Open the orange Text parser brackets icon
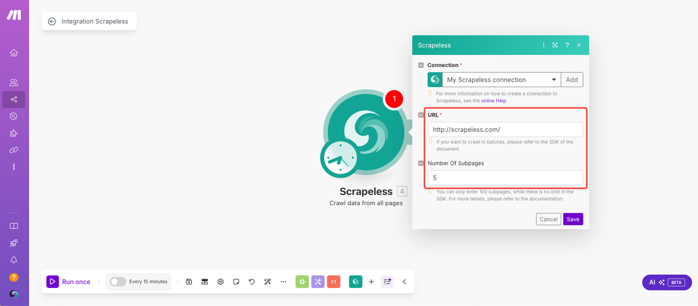Image resolution: width=698 pixels, height=306 pixels. pos(334,281)
